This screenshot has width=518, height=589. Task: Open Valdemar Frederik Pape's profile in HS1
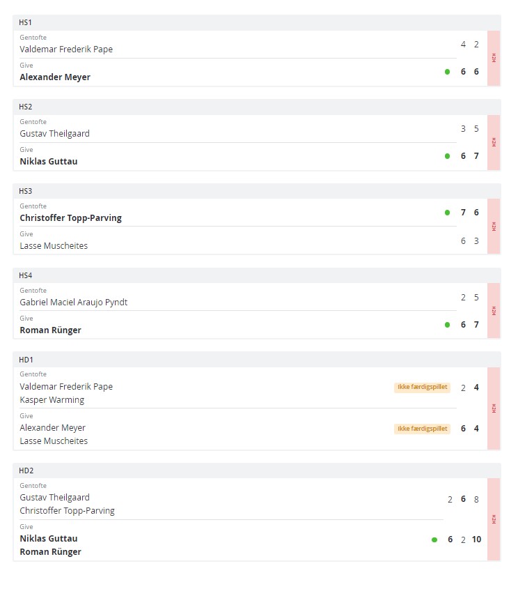point(66,49)
